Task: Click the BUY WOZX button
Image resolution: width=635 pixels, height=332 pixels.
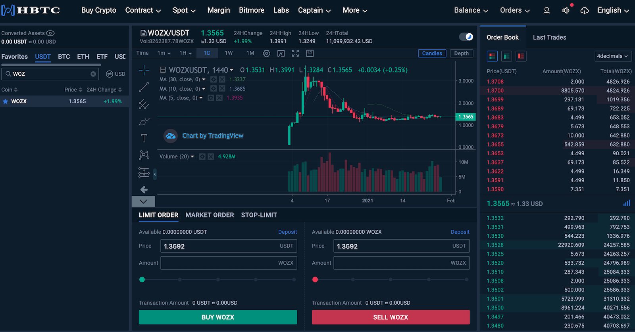Action: [218, 317]
